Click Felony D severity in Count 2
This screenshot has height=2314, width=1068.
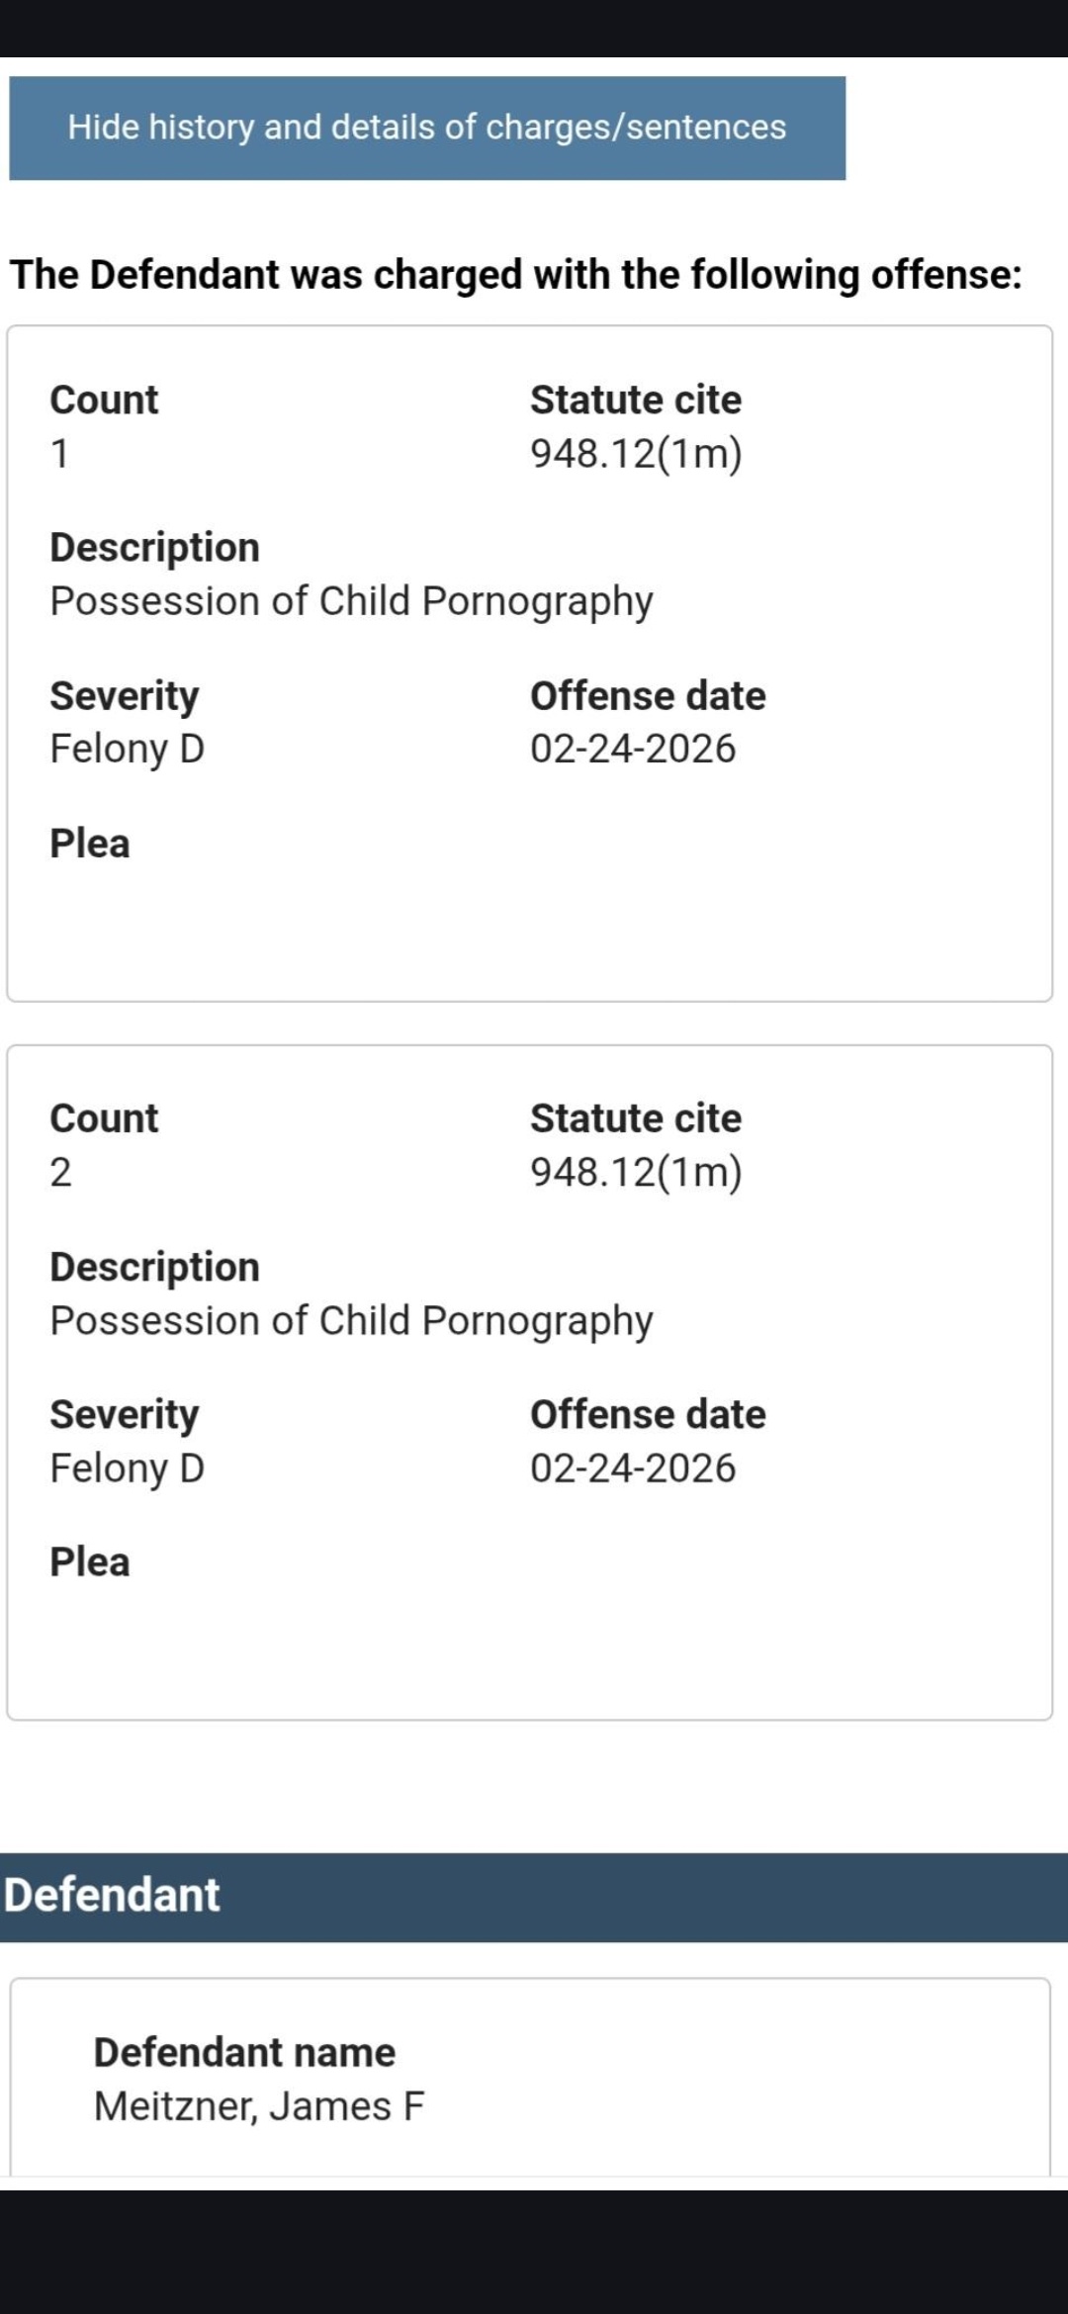coord(127,1468)
